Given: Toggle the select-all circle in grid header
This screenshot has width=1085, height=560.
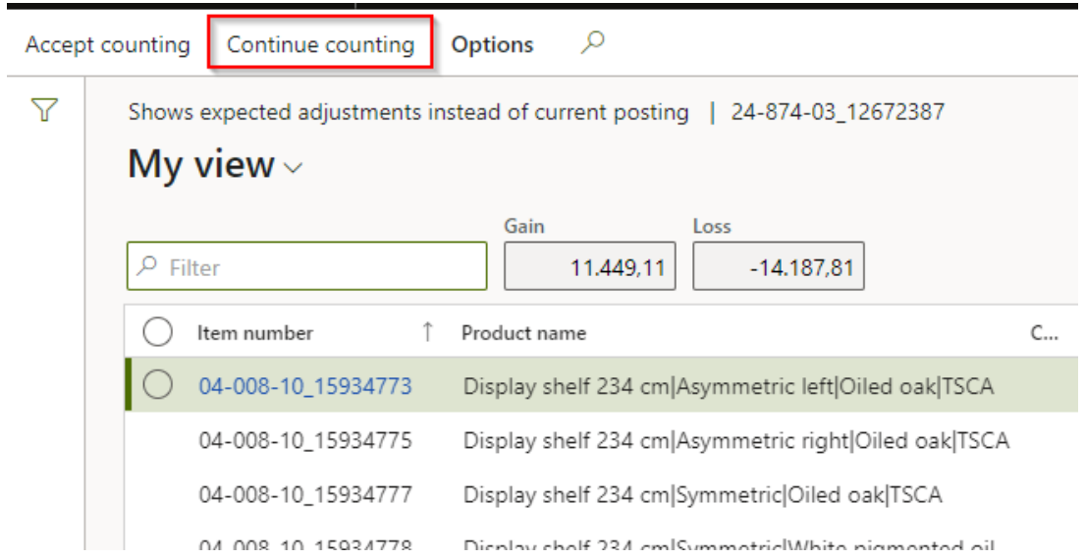Looking at the screenshot, I should [x=157, y=333].
